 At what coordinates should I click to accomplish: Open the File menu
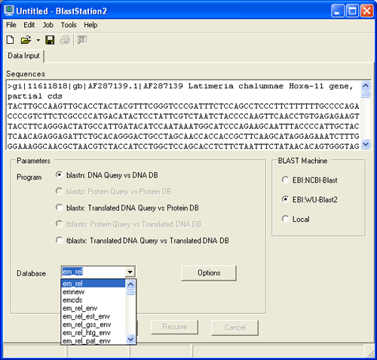click(x=11, y=25)
